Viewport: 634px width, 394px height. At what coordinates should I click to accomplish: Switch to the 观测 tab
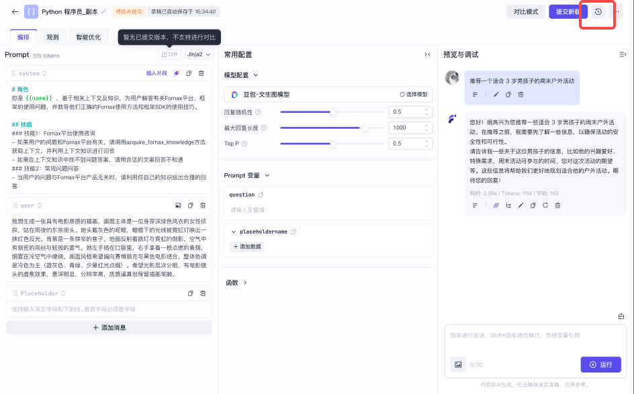pyautogui.click(x=52, y=37)
